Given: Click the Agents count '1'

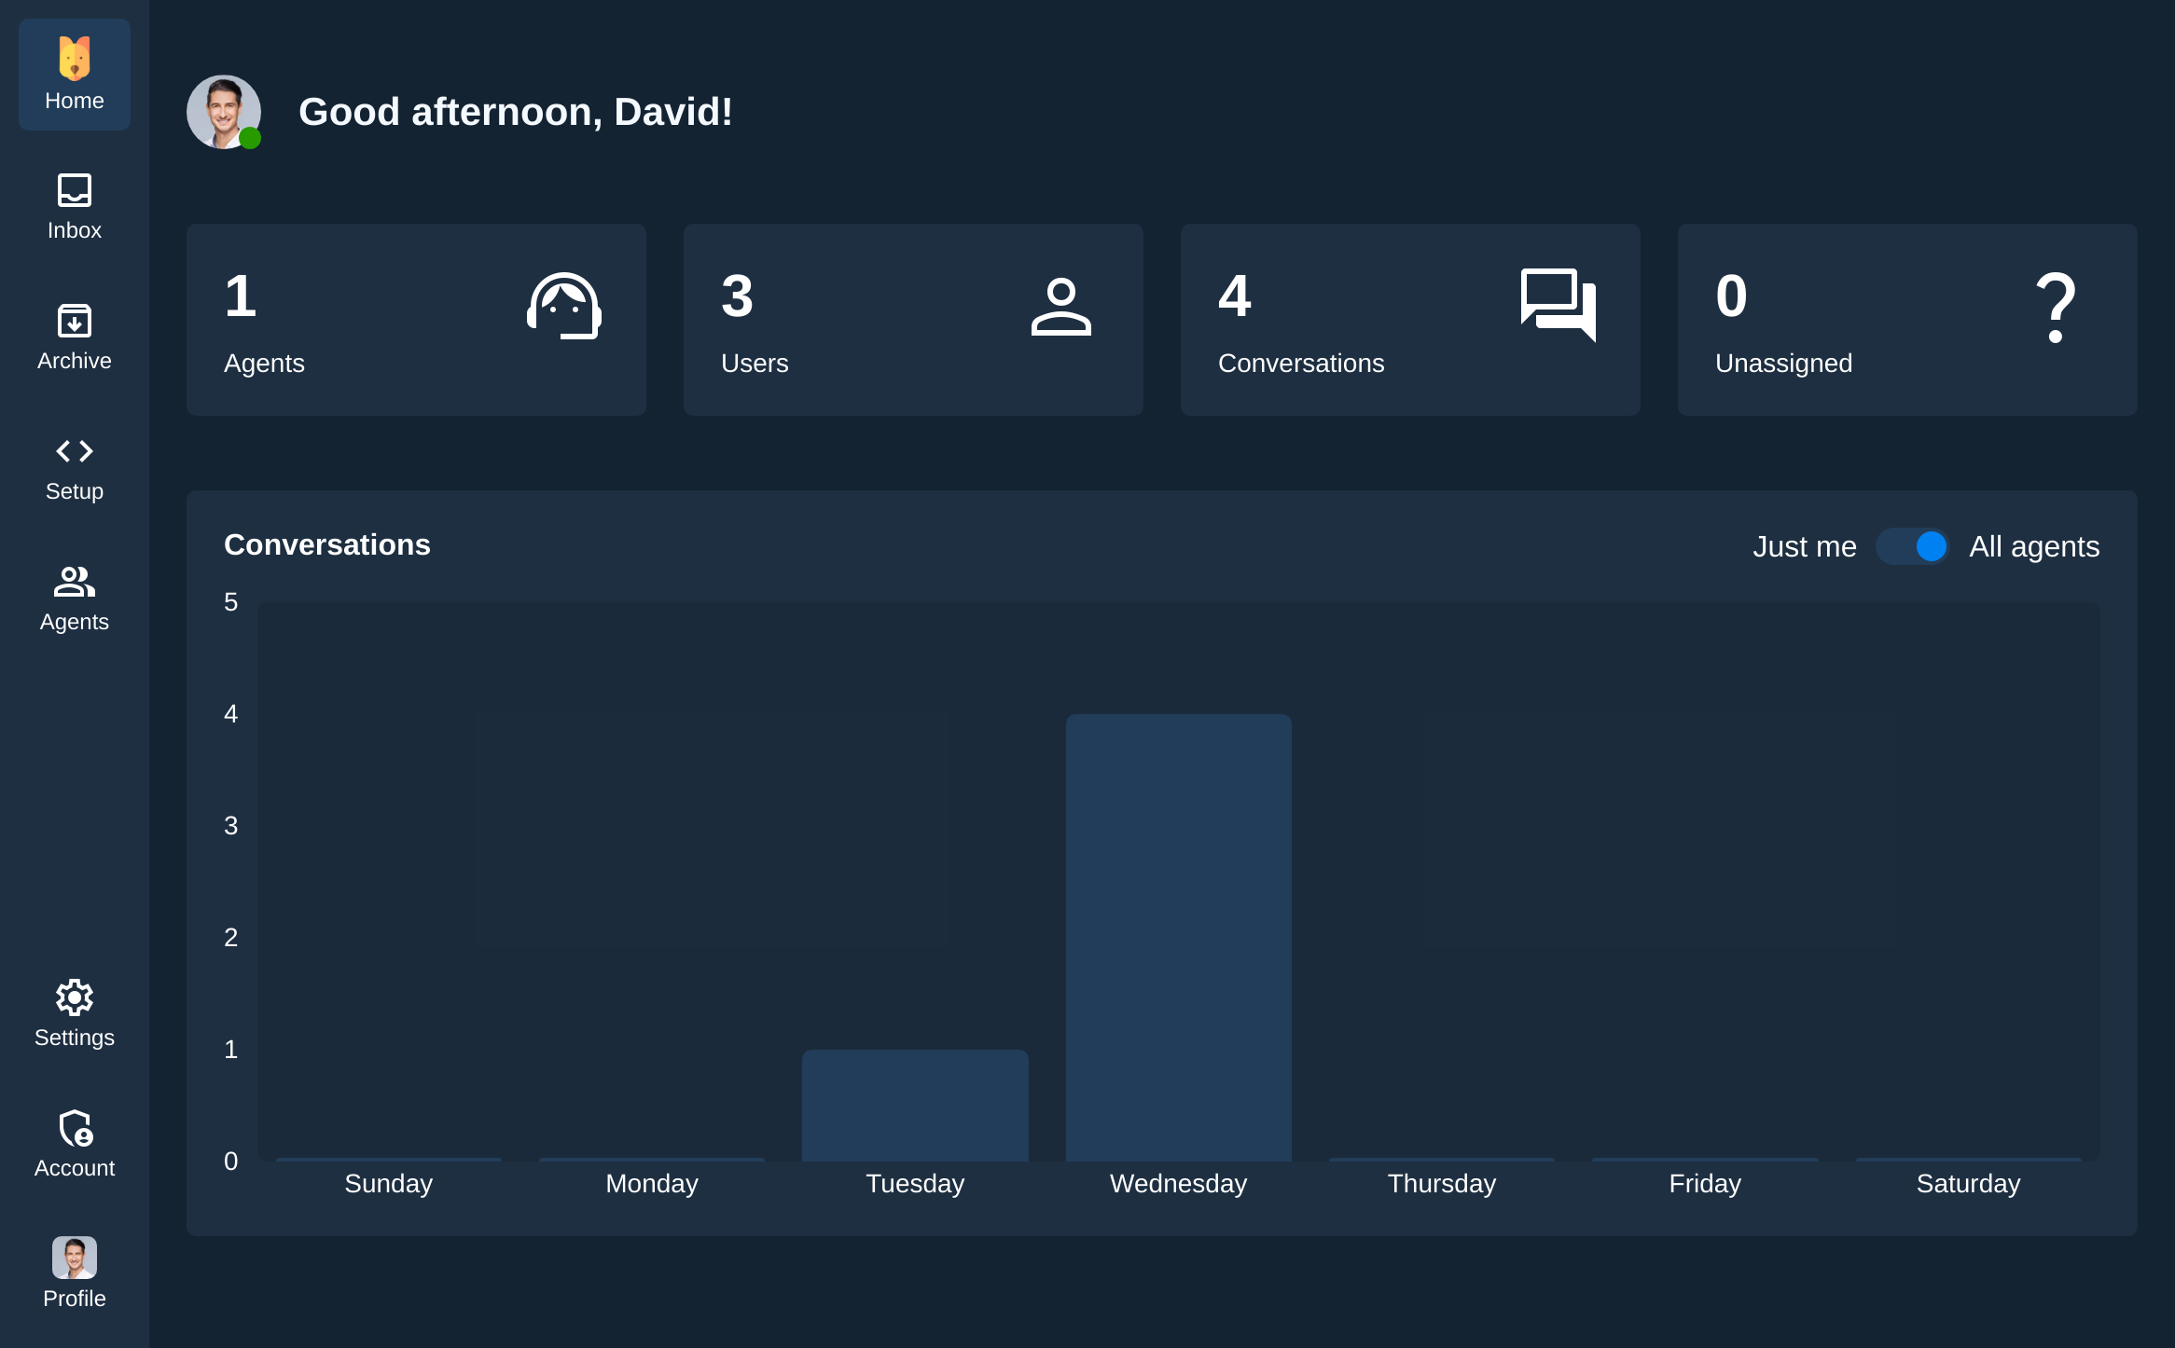Looking at the screenshot, I should tap(241, 296).
